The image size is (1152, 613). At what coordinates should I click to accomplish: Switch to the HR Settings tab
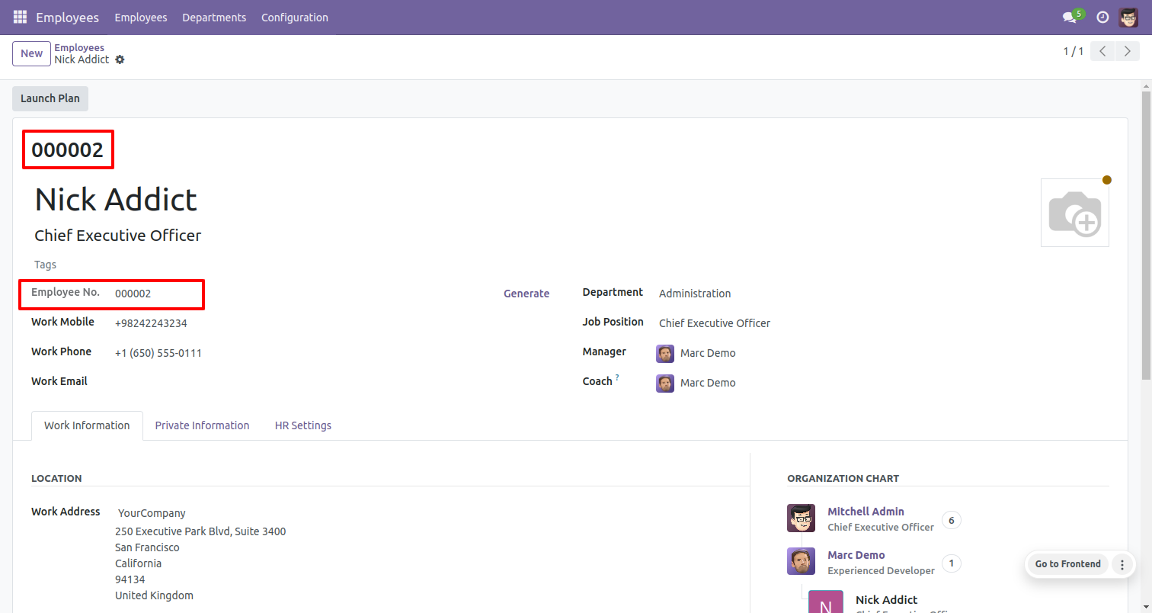303,425
